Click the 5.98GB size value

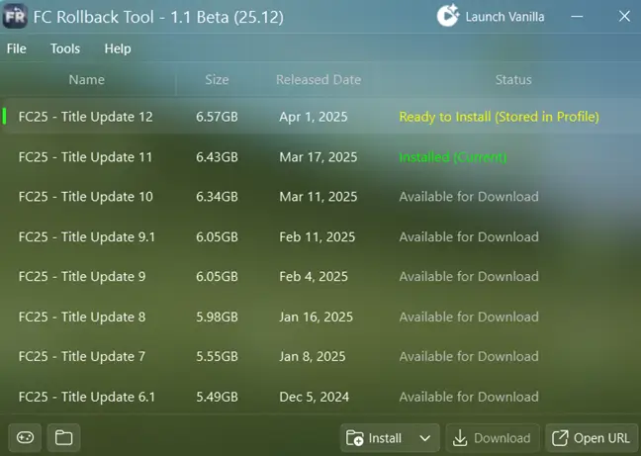(217, 317)
